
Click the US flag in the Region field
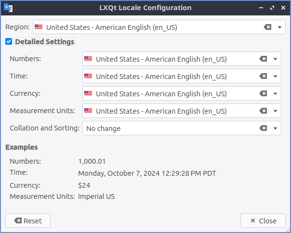[39, 27]
